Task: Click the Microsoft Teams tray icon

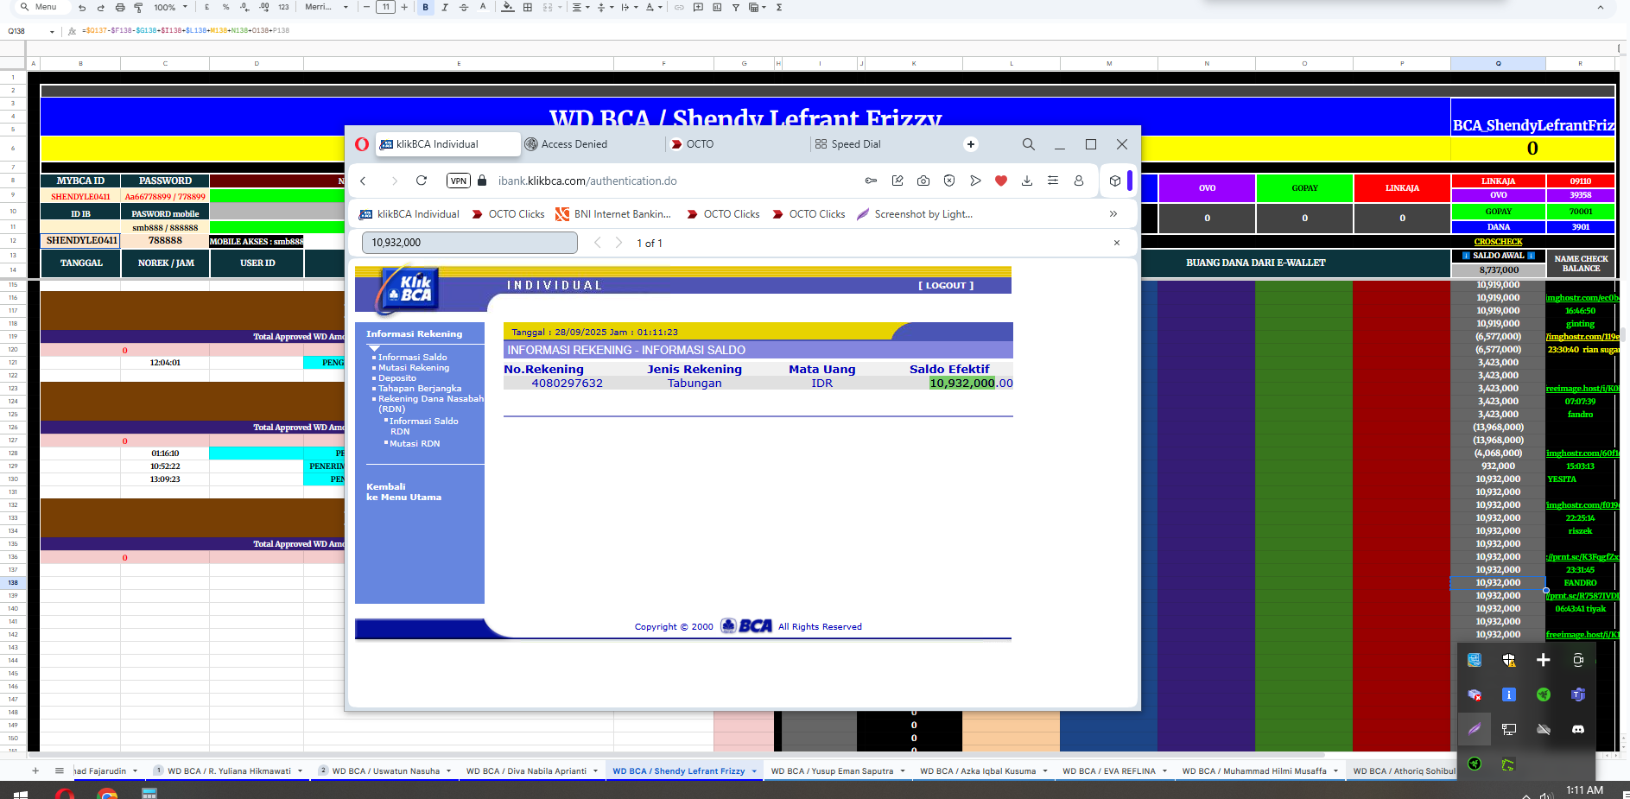Action: click(x=1578, y=694)
